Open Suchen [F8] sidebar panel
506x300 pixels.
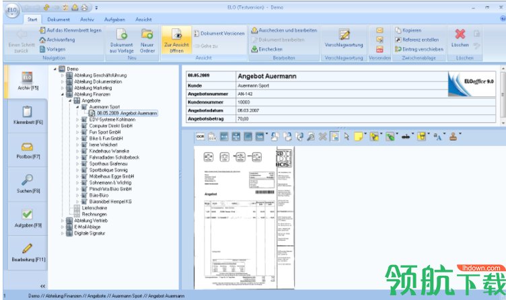(28, 184)
